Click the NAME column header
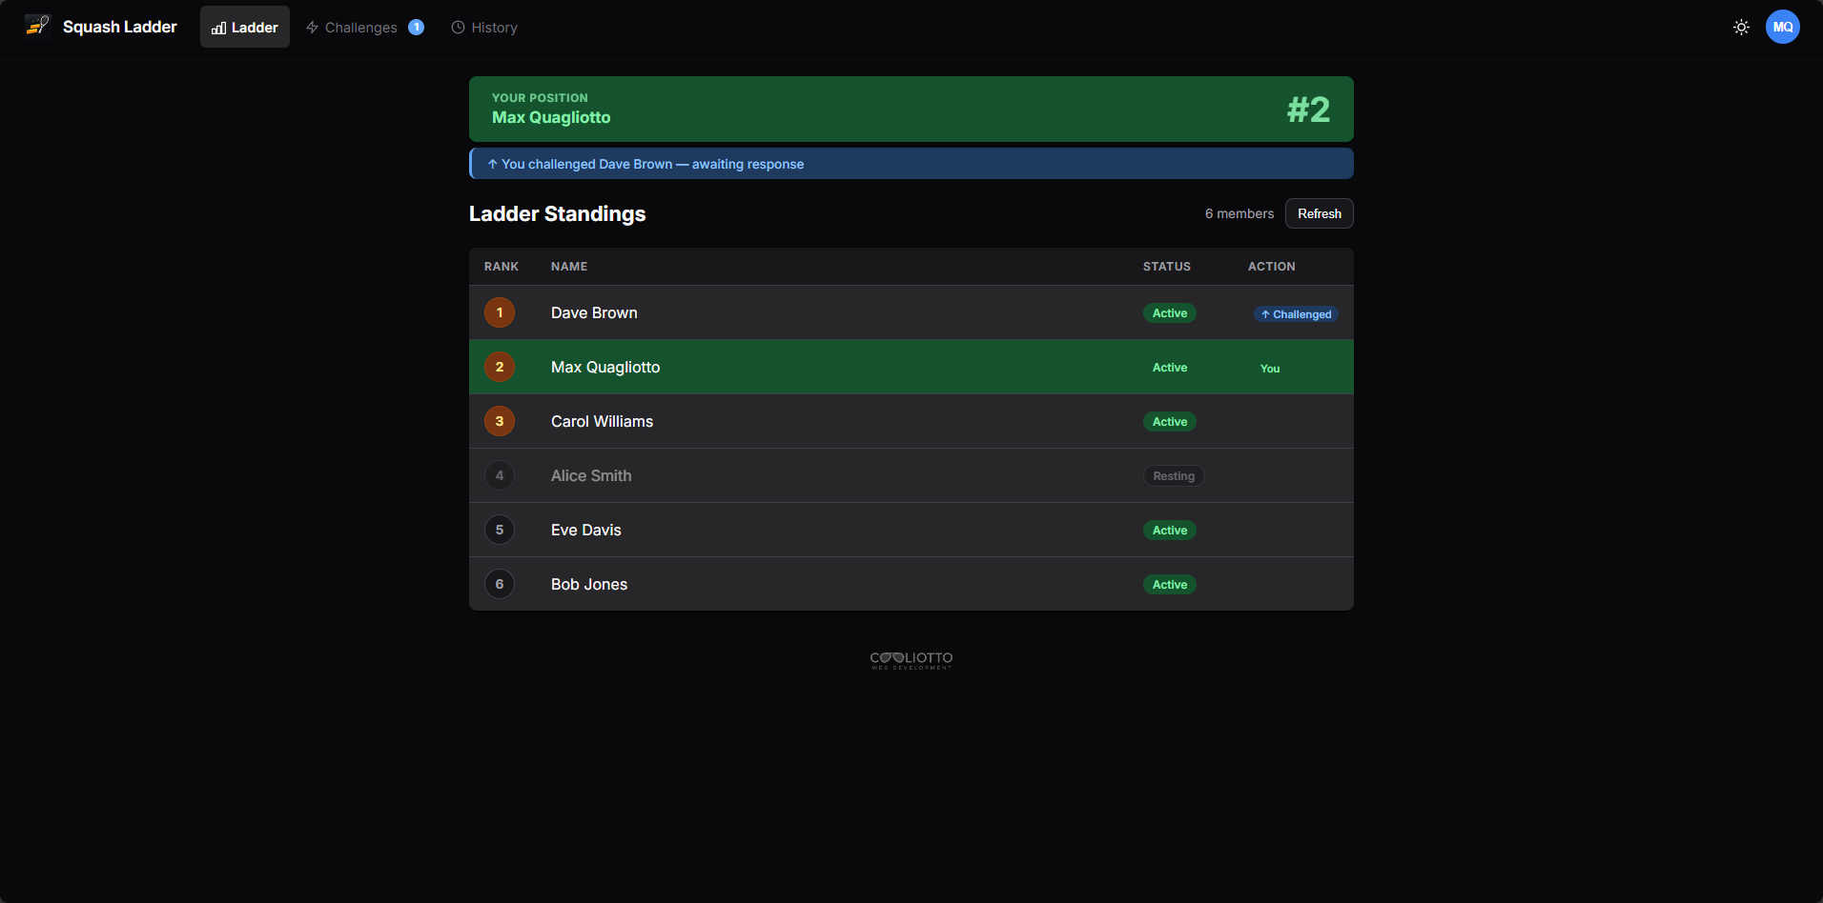The image size is (1823, 903). point(569,267)
